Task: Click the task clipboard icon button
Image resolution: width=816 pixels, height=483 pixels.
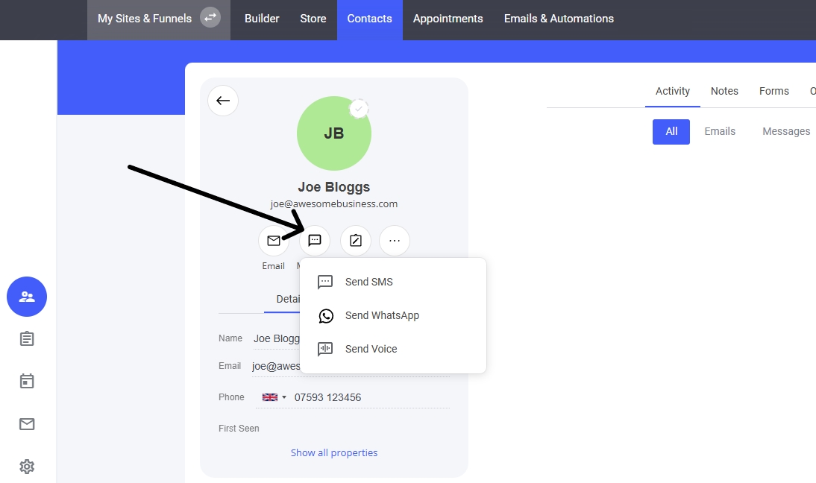Action: pyautogui.click(x=356, y=241)
